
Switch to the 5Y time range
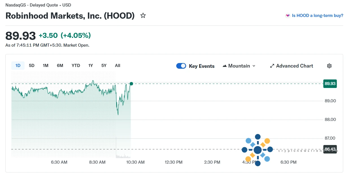pos(104,66)
